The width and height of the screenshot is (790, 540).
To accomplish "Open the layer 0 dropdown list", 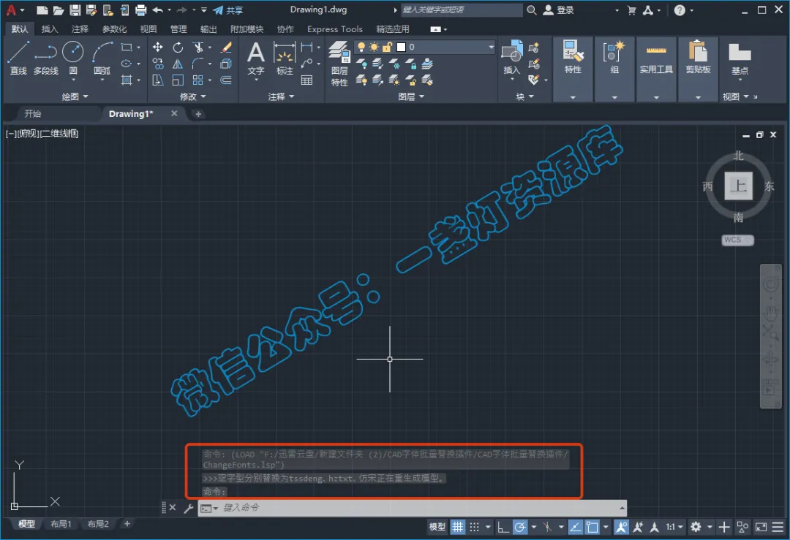I will click(x=491, y=47).
